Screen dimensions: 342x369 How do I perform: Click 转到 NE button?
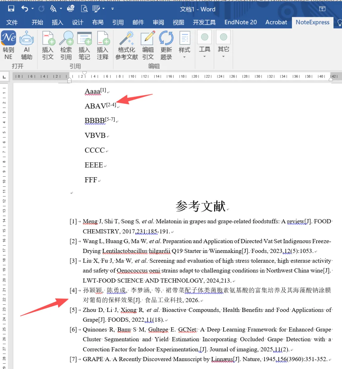[x=9, y=45]
